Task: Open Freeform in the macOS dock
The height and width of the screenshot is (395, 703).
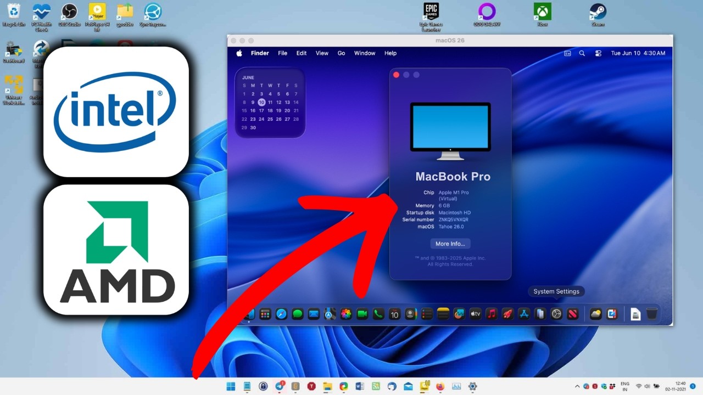Action: 459,314
